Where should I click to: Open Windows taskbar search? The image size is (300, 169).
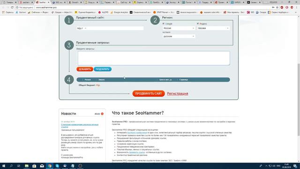[x=11, y=166]
